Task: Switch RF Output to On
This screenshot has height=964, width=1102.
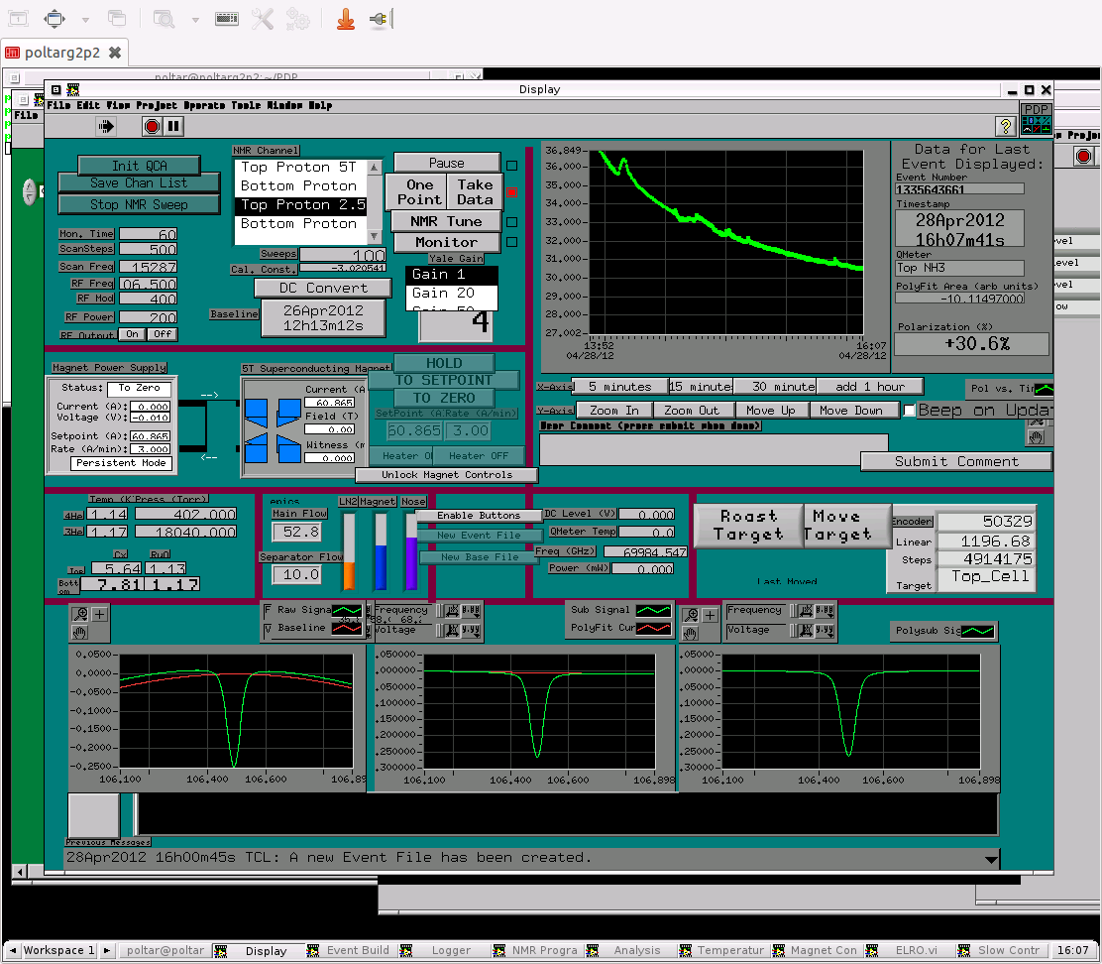Action: pos(132,334)
